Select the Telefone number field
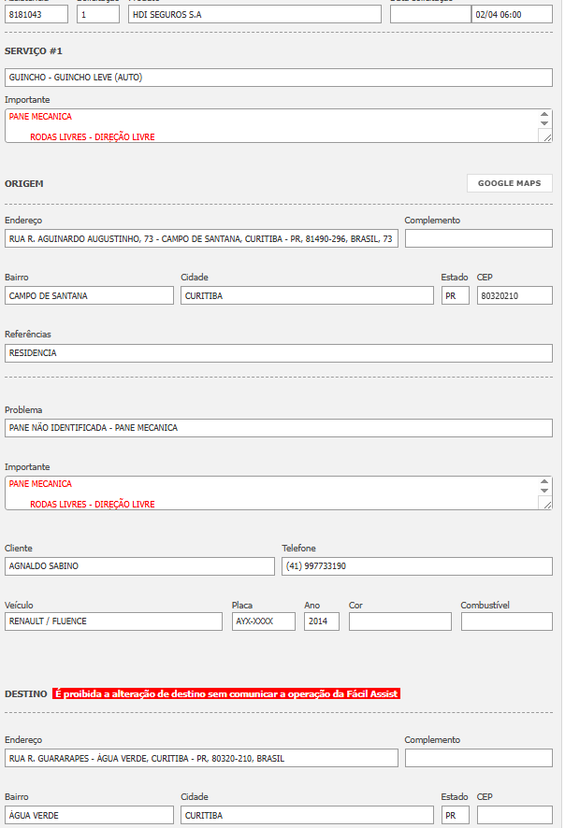Image resolution: width=565 pixels, height=828 pixels. 417,566
